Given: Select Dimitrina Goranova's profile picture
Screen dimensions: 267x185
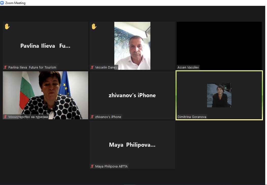Looking at the screenshot, I should [x=219, y=95].
